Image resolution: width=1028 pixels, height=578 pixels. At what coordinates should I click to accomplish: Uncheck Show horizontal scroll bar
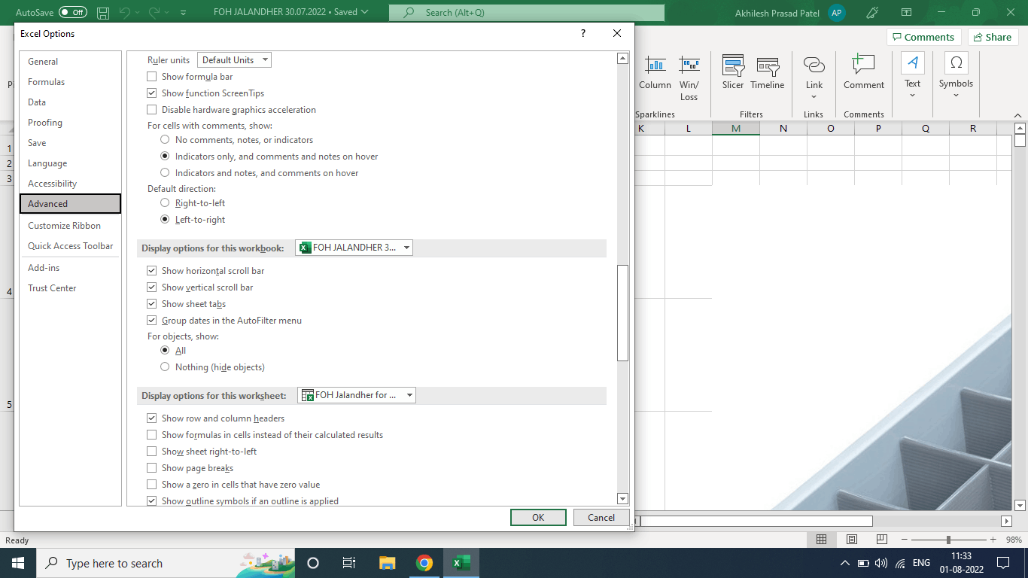152,271
